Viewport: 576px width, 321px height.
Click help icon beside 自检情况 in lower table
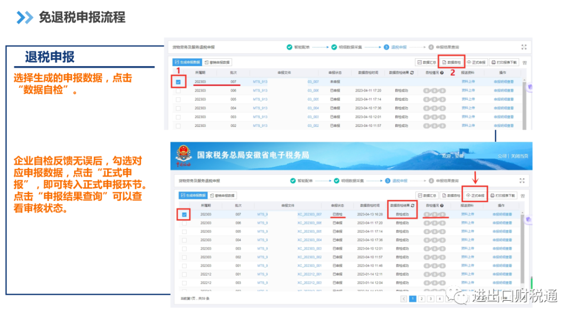[442, 206]
